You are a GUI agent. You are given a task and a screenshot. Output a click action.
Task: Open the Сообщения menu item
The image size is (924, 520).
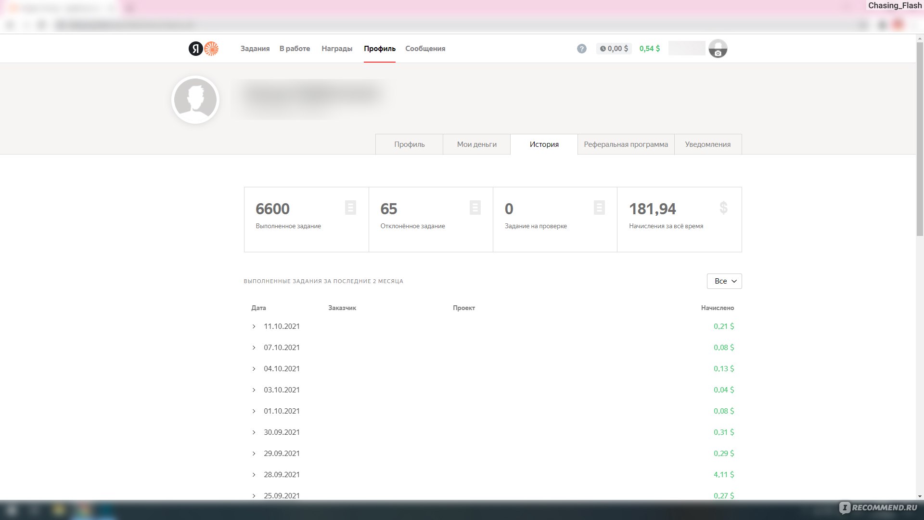coord(425,49)
